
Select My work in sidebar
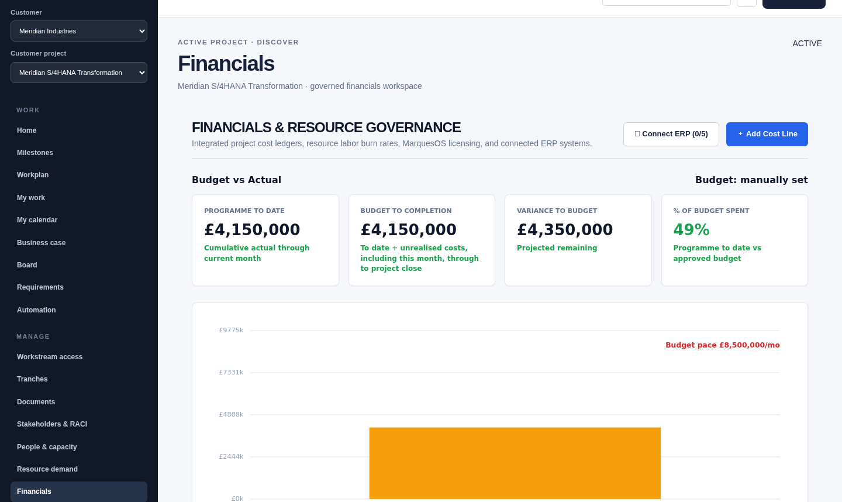pyautogui.click(x=79, y=198)
